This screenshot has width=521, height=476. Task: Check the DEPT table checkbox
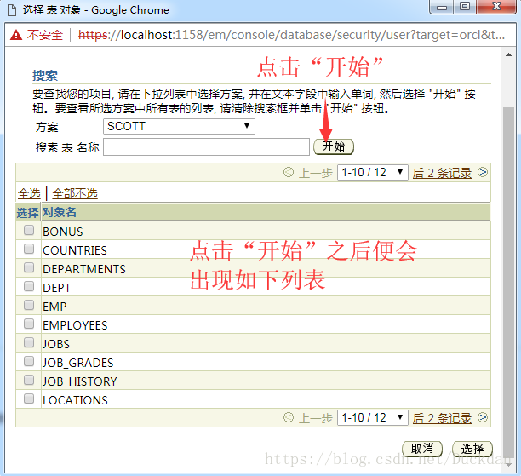[29, 286]
